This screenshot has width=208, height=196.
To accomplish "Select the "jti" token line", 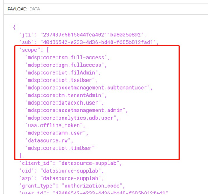I will click(x=83, y=35).
